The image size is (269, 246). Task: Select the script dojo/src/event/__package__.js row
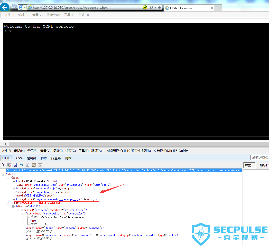[x=57, y=199]
